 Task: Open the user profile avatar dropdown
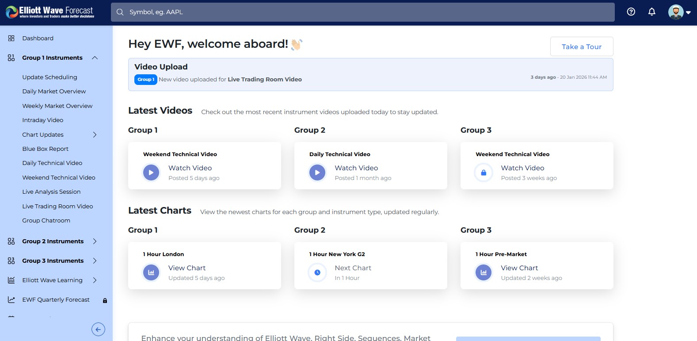pos(679,12)
